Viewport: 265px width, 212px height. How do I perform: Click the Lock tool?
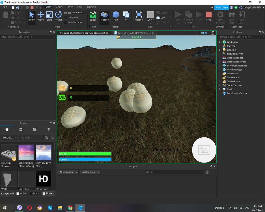point(161,18)
